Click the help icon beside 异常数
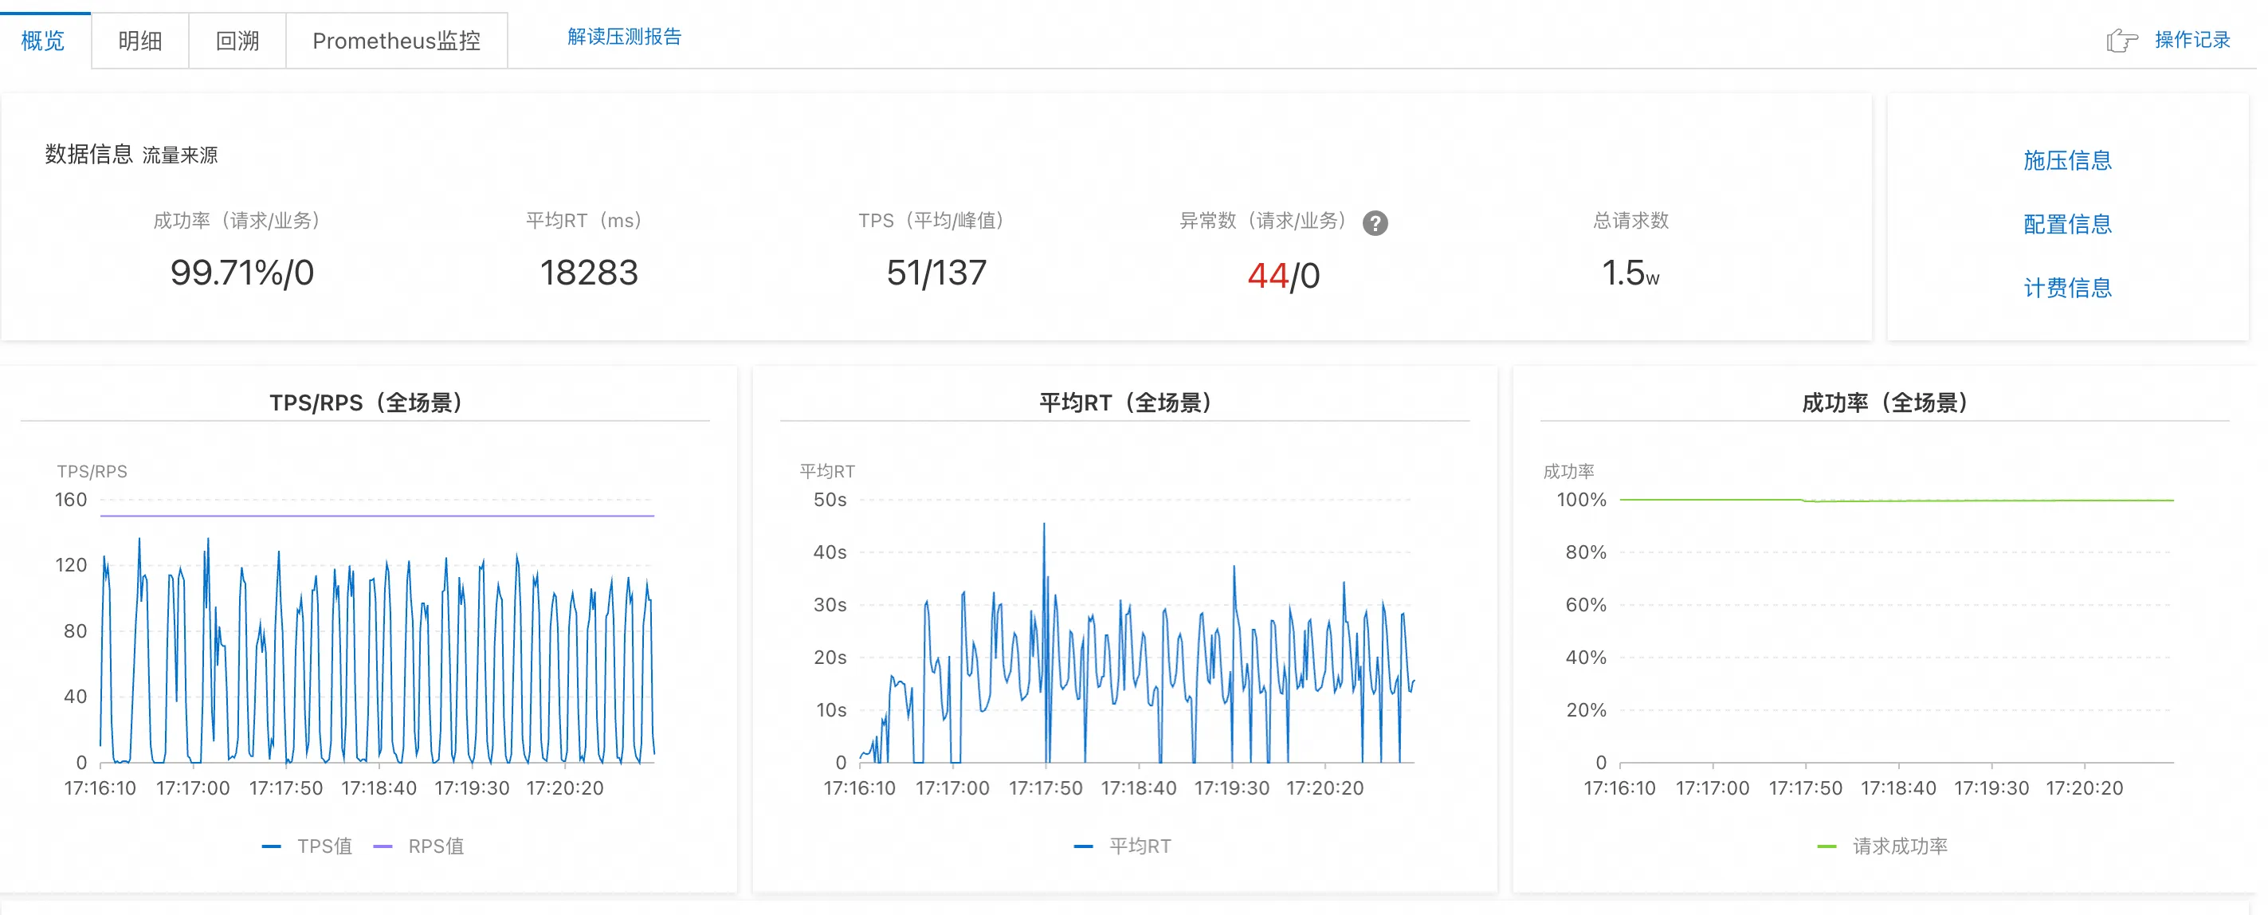 [x=1375, y=223]
